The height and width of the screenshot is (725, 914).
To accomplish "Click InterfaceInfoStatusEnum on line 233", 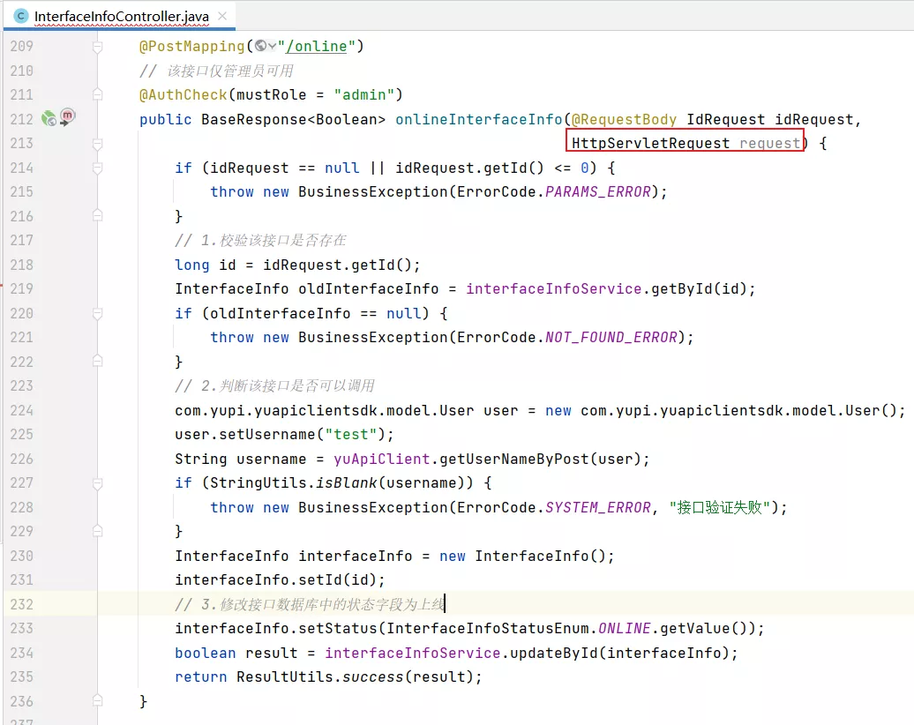I will tap(488, 628).
